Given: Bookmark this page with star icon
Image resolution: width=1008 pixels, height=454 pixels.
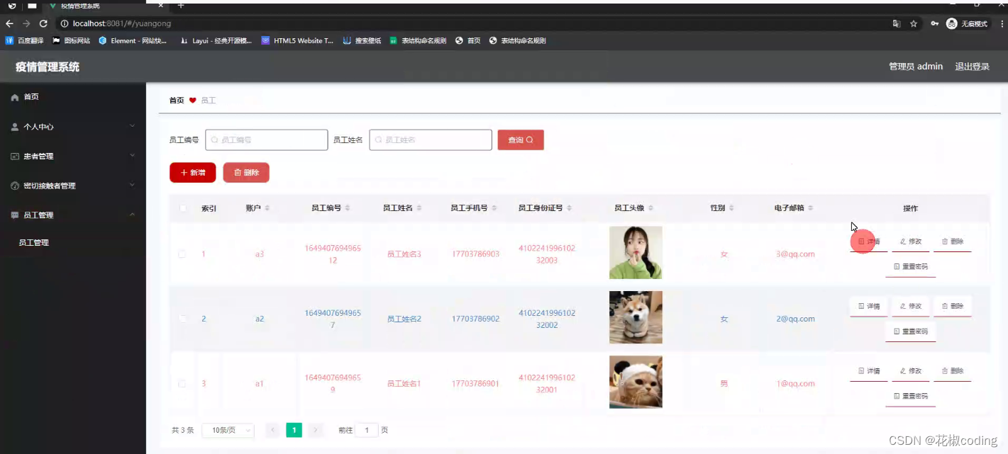Looking at the screenshot, I should click(914, 23).
